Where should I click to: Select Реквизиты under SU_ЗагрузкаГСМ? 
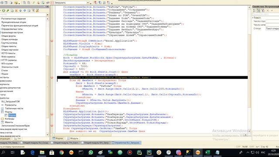pyautogui.click(x=10, y=105)
